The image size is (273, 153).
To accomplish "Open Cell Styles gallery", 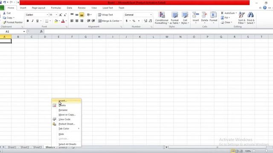I will (x=185, y=18).
